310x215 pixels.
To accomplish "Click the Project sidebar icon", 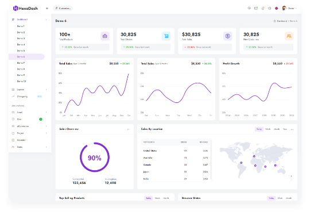I will (x=13, y=133).
